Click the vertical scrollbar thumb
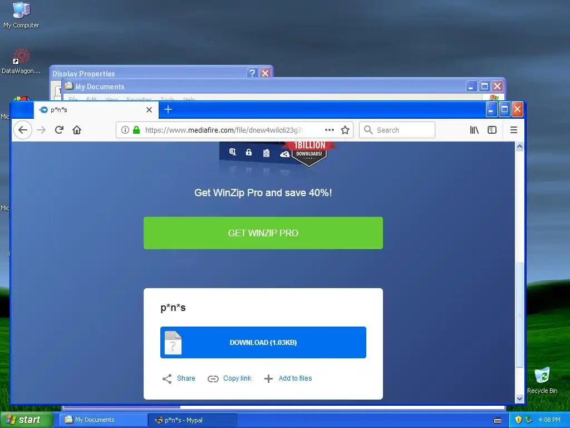The width and height of the screenshot is (570, 428). [x=519, y=315]
